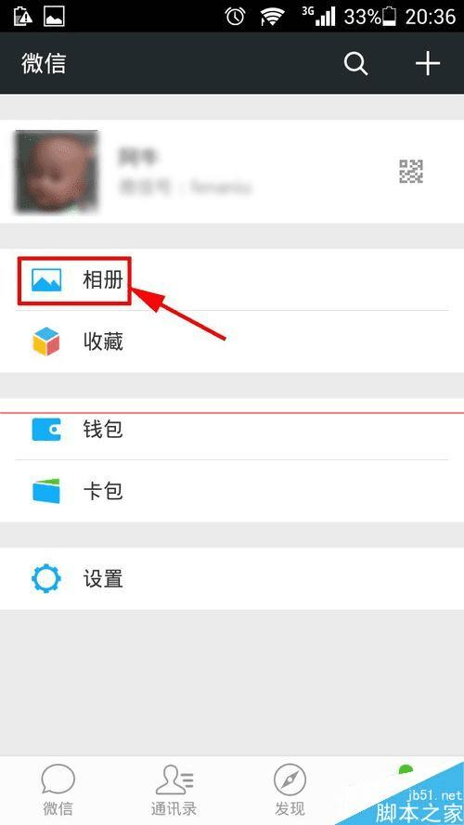
Task: Tap the 微信 title in header
Action: click(44, 64)
